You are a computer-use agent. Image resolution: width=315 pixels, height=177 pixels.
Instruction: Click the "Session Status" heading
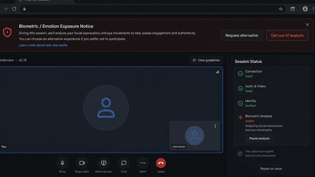pyautogui.click(x=248, y=61)
